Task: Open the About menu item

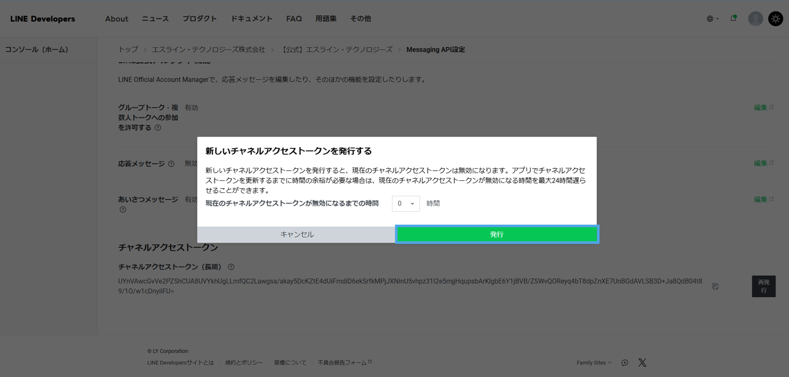Action: 117,19
